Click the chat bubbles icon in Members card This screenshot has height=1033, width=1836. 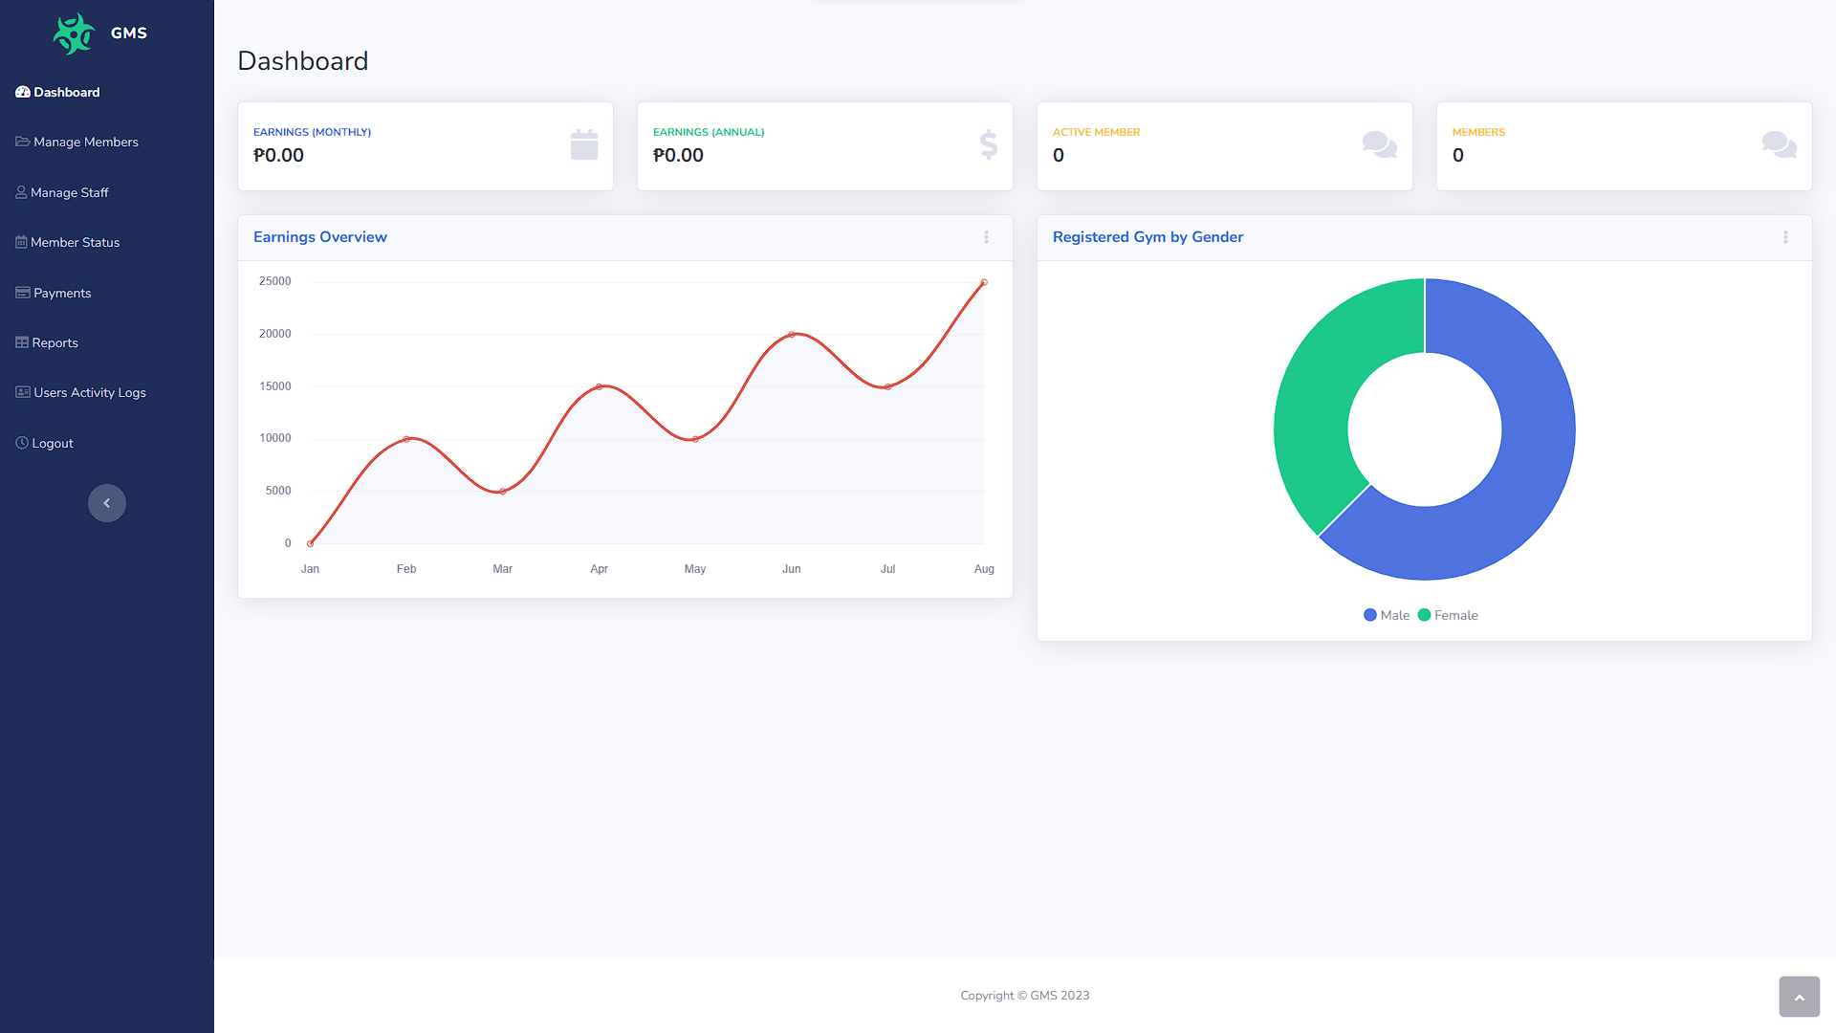1779,144
